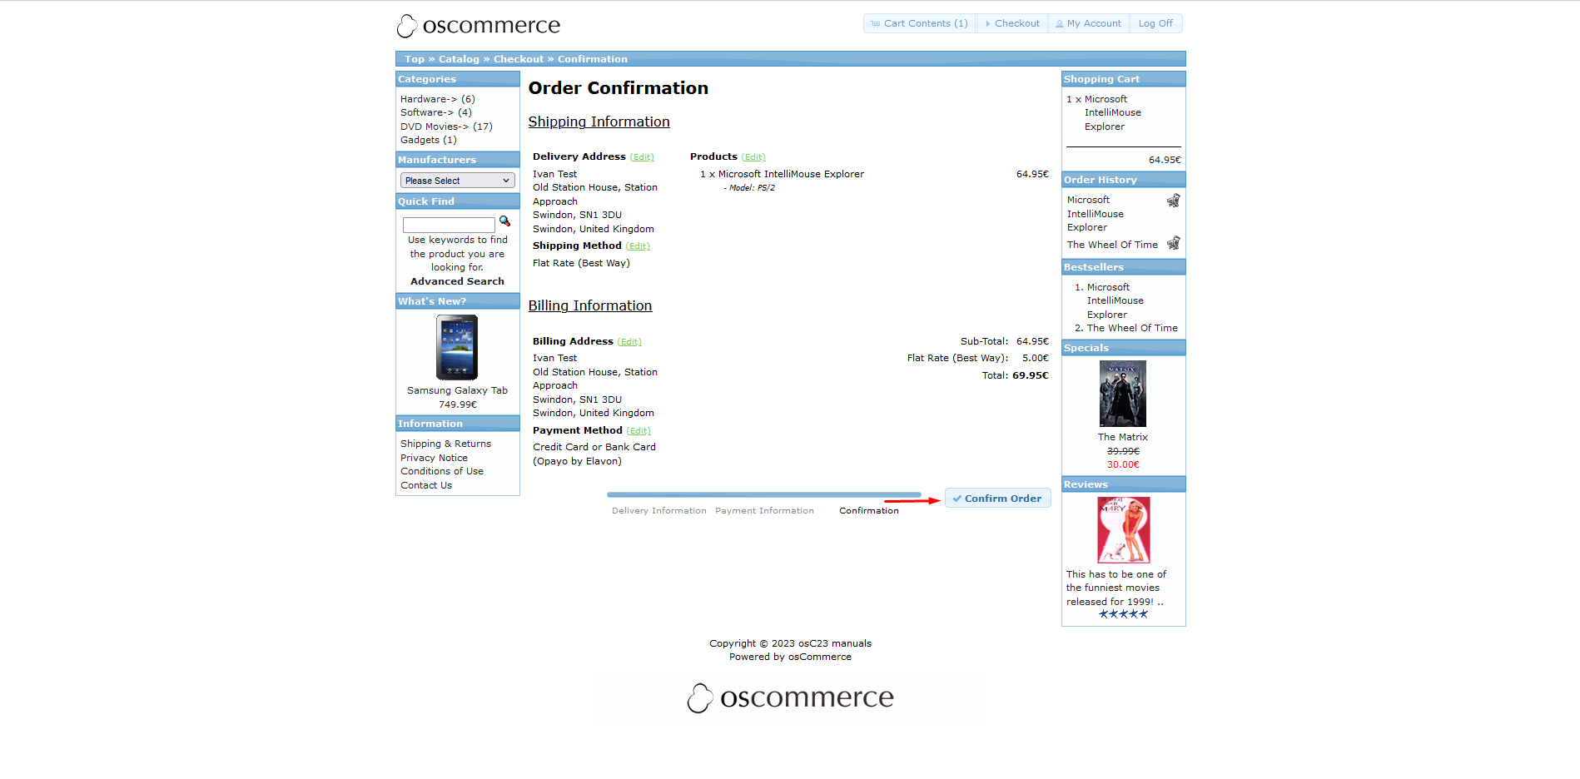
Task: Go to Top in the breadcrumb
Action: [x=415, y=59]
